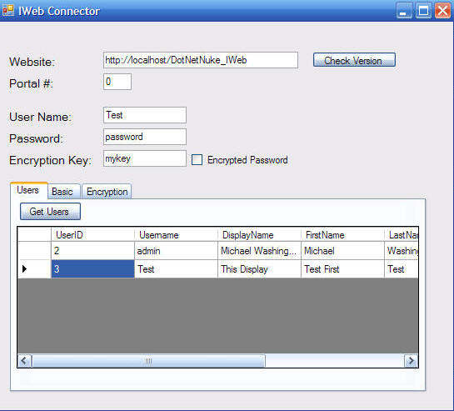Close the IWeb Connector window
The width and height of the screenshot is (454, 411).
point(442,11)
